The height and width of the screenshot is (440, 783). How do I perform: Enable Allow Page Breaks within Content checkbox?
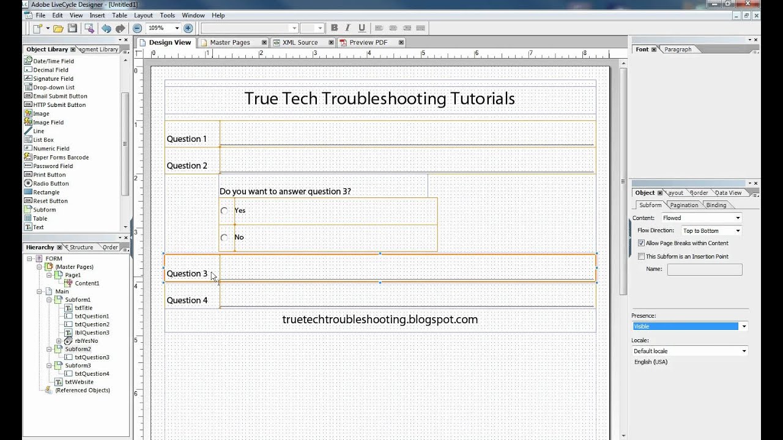641,243
